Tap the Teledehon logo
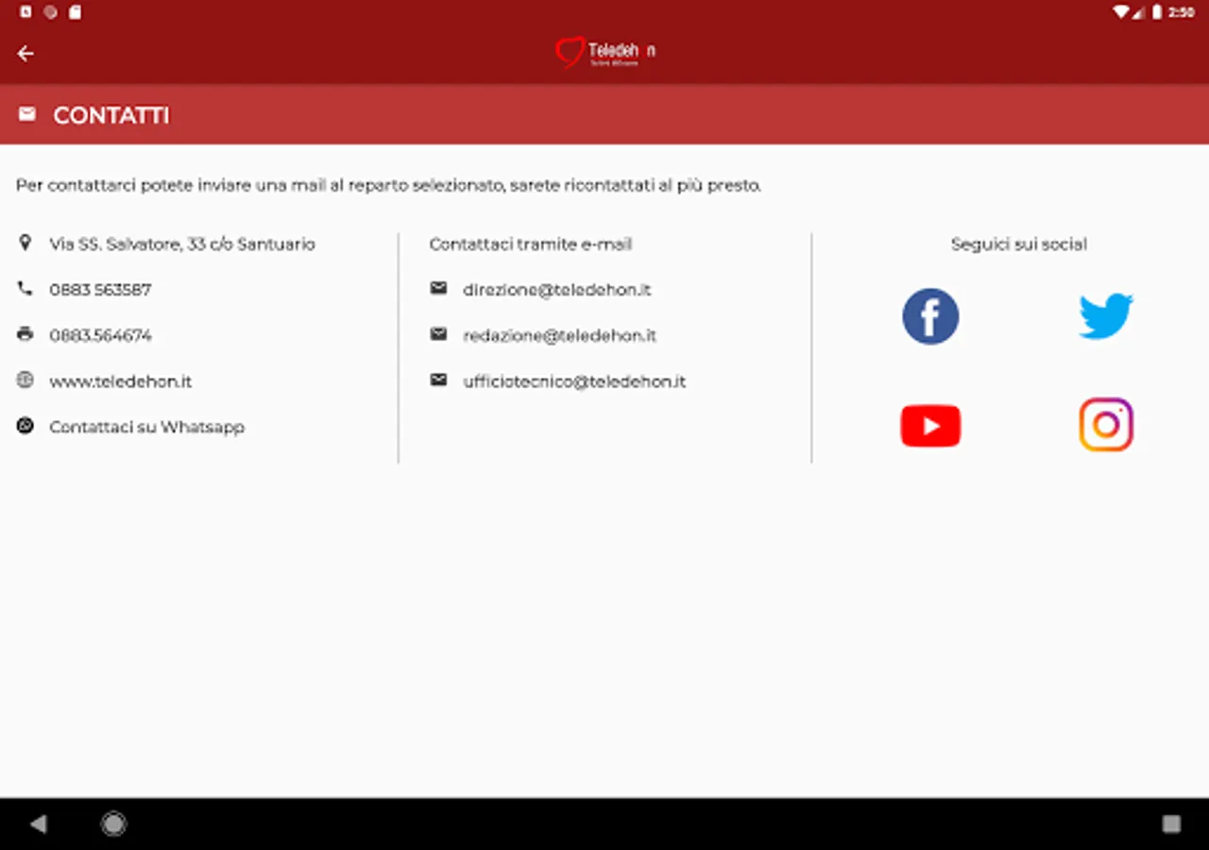1209x850 pixels. click(x=605, y=52)
